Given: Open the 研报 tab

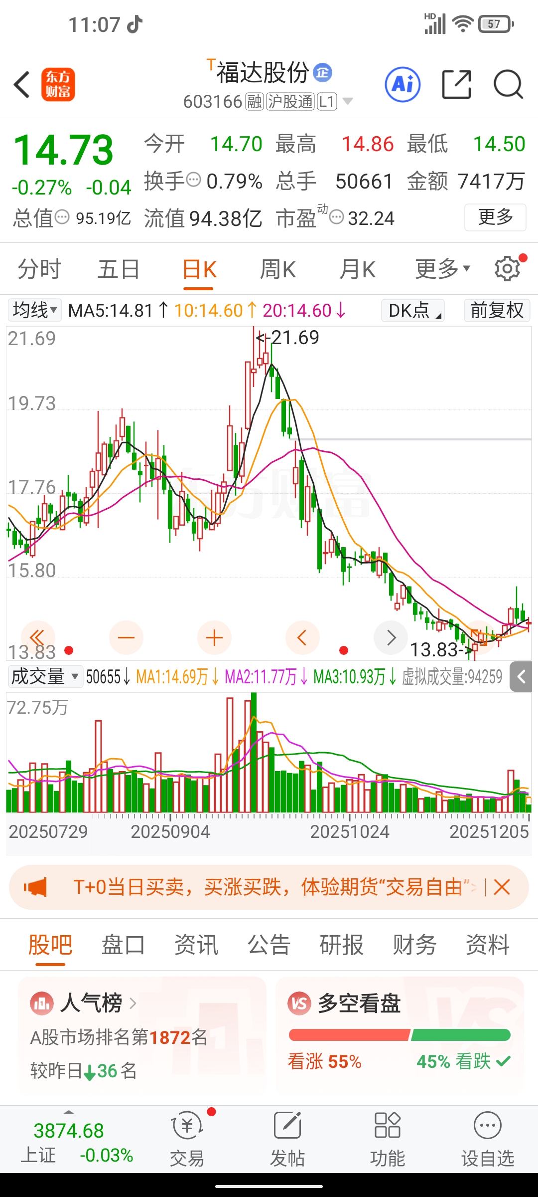Looking at the screenshot, I should click(x=342, y=945).
